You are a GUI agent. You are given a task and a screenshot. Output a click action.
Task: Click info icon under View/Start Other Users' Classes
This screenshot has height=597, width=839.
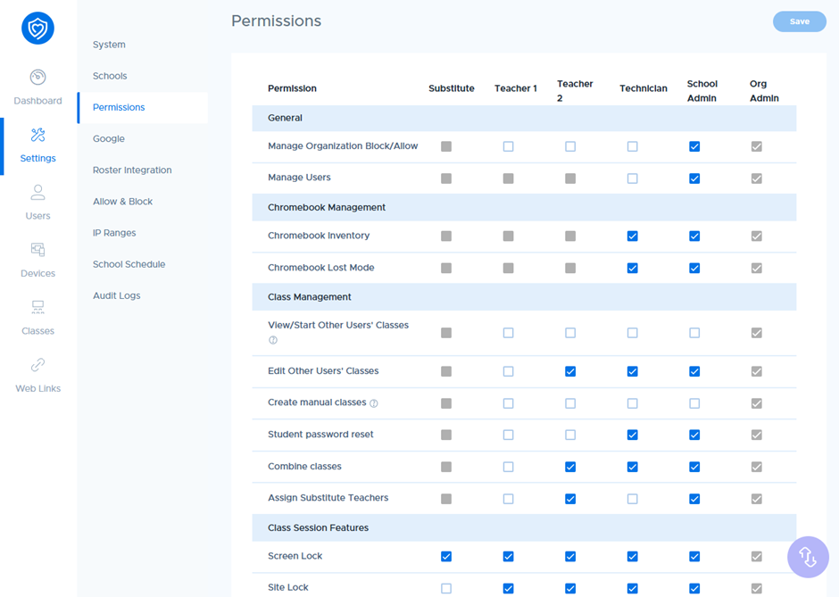[273, 340]
